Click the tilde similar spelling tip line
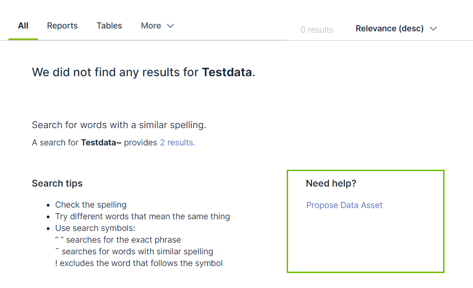473x288 pixels. tap(134, 252)
